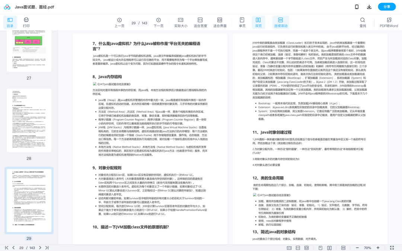Toggle 连续滚动 continuous scrolling
Viewport: 402px width, 251px height.
click(x=281, y=22)
